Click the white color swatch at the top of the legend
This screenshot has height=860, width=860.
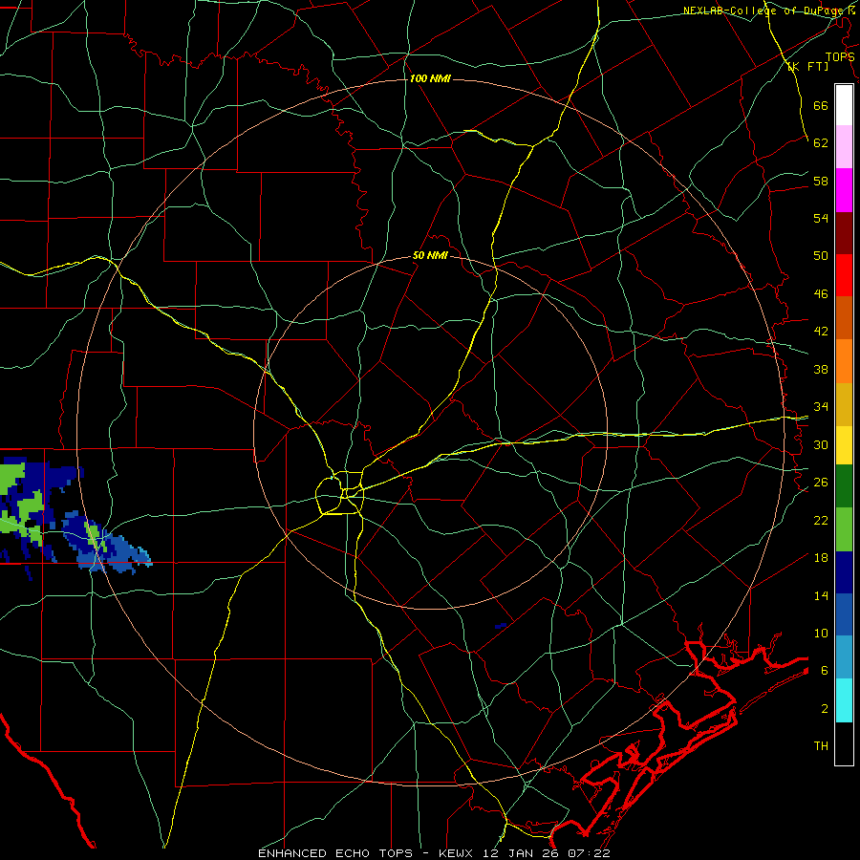[x=844, y=105]
